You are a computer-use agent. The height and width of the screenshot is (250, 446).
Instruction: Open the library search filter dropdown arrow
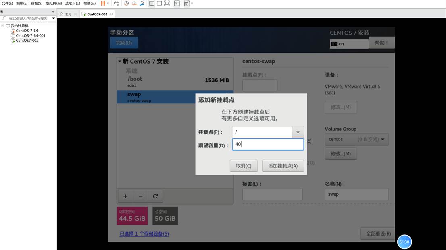click(54, 18)
